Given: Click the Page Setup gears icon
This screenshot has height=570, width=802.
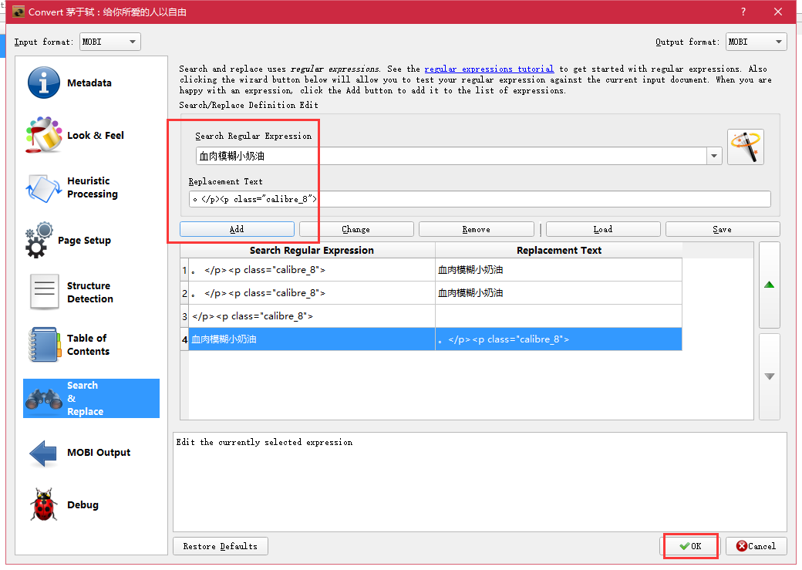Looking at the screenshot, I should click(x=39, y=241).
